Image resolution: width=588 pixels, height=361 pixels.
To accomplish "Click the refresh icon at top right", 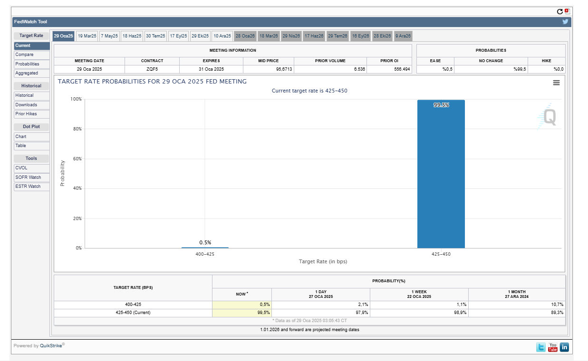I will [560, 11].
